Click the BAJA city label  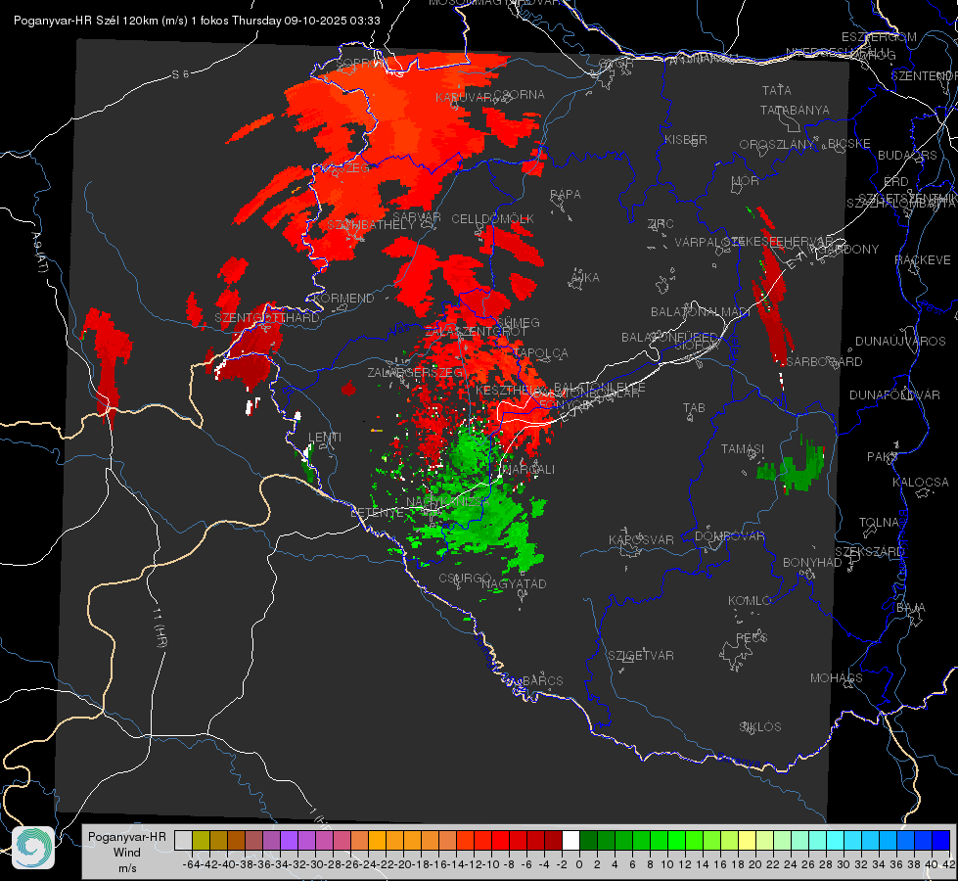coord(911,608)
